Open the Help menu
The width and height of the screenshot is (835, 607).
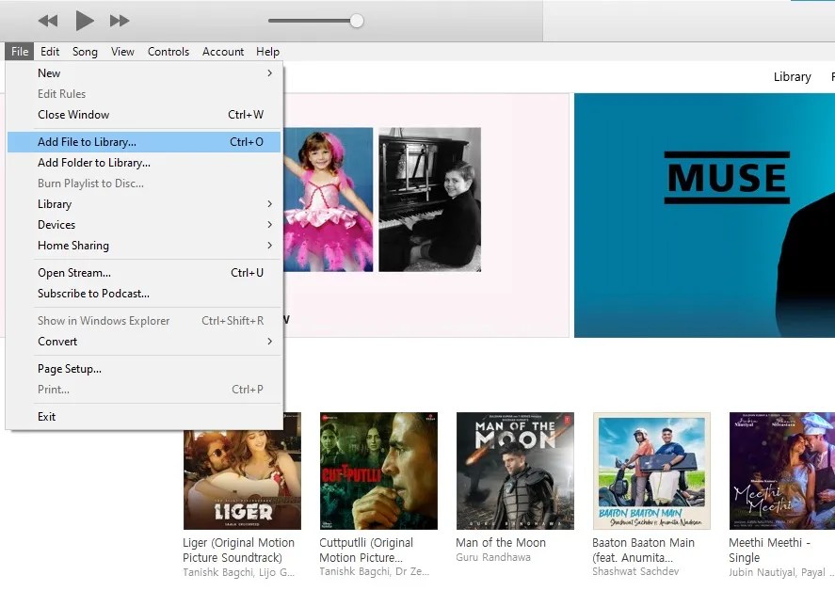point(267,52)
